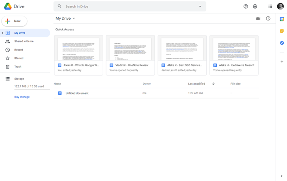The height and width of the screenshot is (181, 287).
Task: Click the plus icon on New button
Action: click(x=8, y=21)
